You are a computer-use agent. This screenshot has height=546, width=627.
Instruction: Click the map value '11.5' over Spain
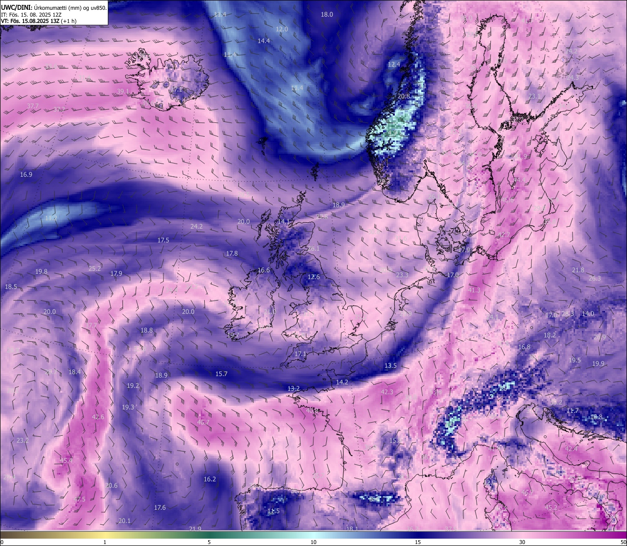coord(273,512)
